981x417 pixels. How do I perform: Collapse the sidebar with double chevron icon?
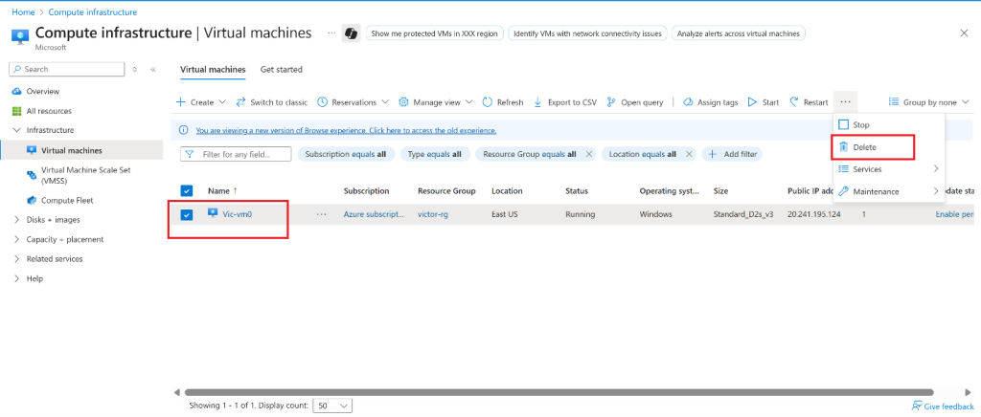click(x=153, y=69)
